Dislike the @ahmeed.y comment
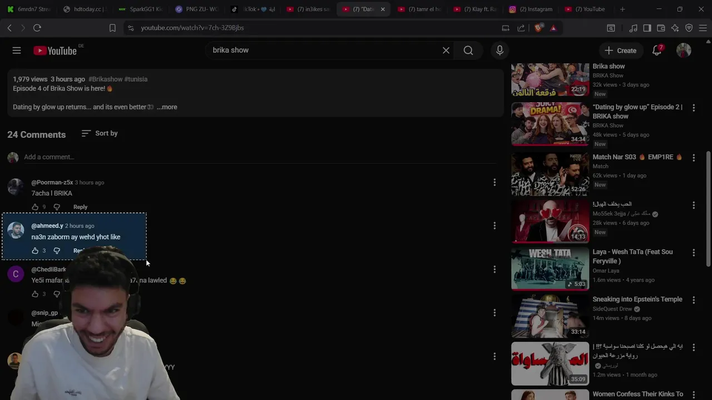The image size is (712, 400). coord(57,251)
